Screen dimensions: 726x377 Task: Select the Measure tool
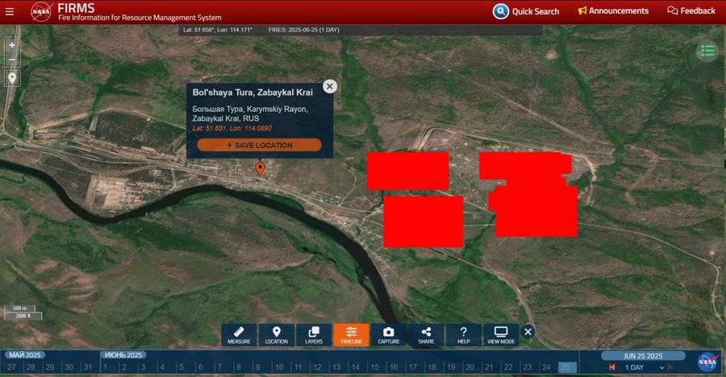coord(239,335)
